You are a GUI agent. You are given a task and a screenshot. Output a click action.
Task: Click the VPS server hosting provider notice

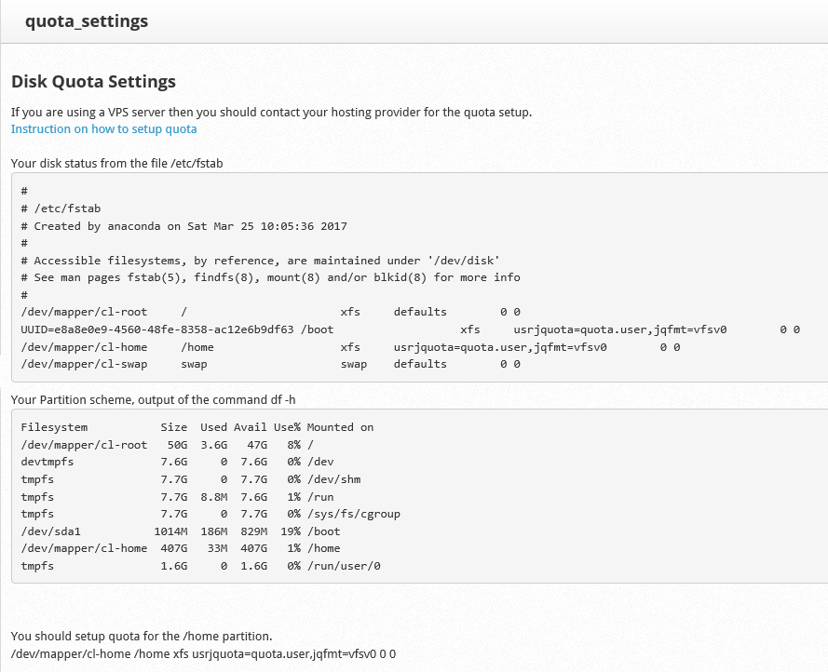point(271,112)
